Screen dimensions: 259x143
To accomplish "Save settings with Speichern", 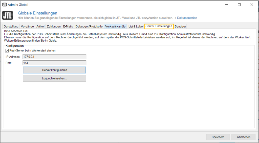I will click(x=218, y=137).
